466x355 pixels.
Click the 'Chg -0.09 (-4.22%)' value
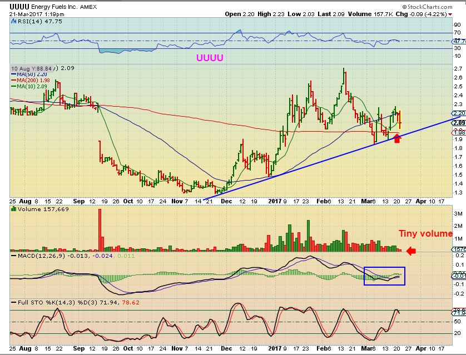(422, 14)
